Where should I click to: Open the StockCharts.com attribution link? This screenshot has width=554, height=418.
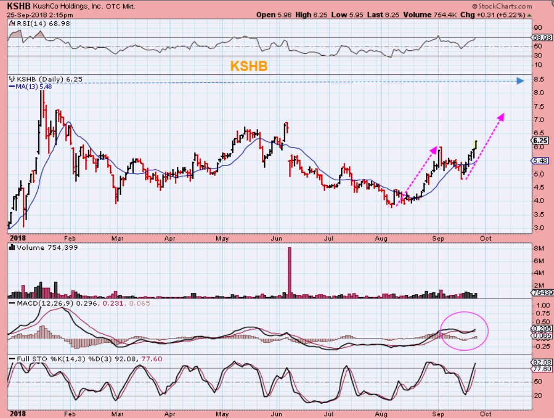(x=502, y=6)
